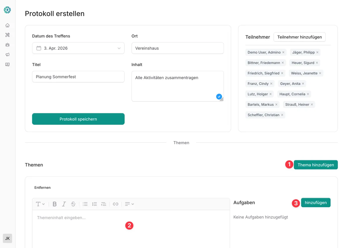Expand the text alignment dropdown
The height and width of the screenshot is (248, 346).
coord(129,204)
